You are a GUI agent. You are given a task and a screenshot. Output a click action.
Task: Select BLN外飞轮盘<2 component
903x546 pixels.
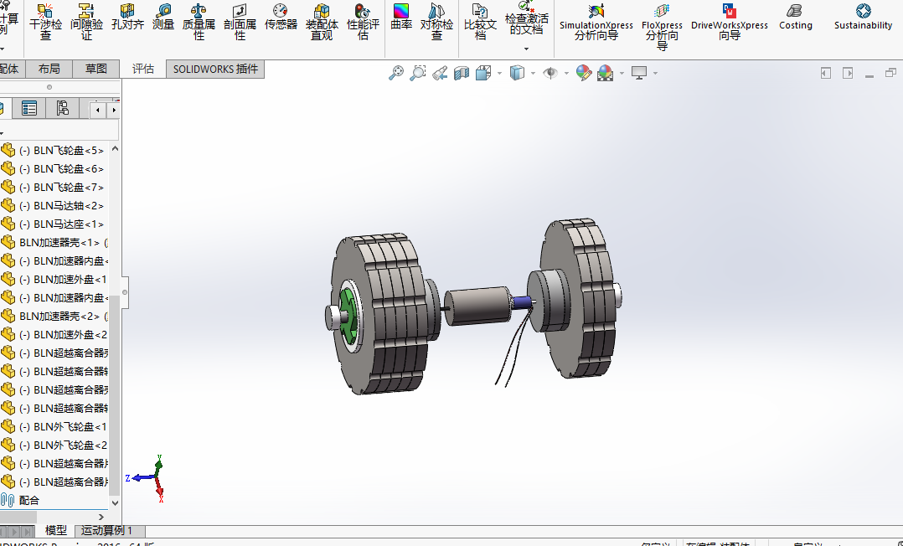click(54, 446)
